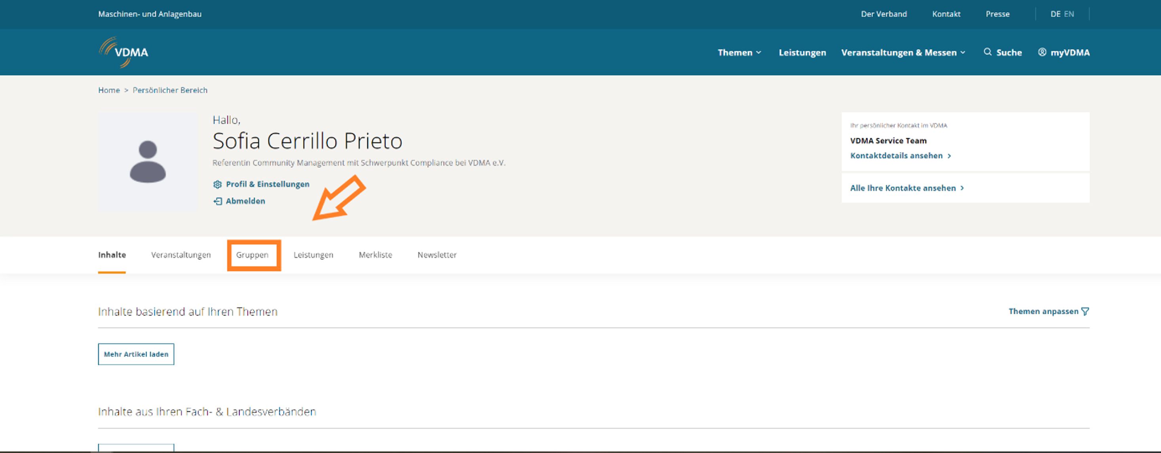1161x453 pixels.
Task: Click arrow next to Kontaktdetails ansehen
Action: [x=949, y=156]
